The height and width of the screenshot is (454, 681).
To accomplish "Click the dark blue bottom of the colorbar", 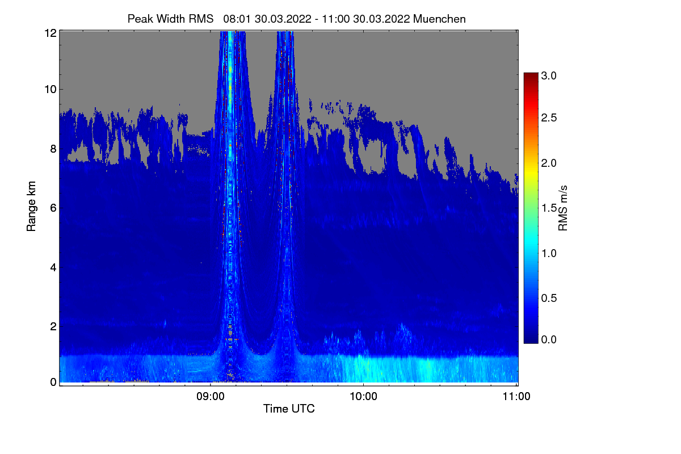I will point(531,337).
